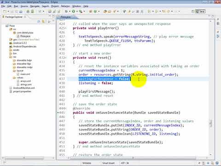This screenshot has width=221, height=166.
Task: Open the Navigate menu
Action: tap(35, 6)
